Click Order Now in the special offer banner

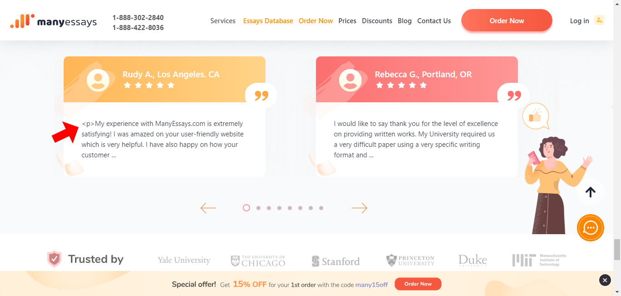(x=418, y=284)
